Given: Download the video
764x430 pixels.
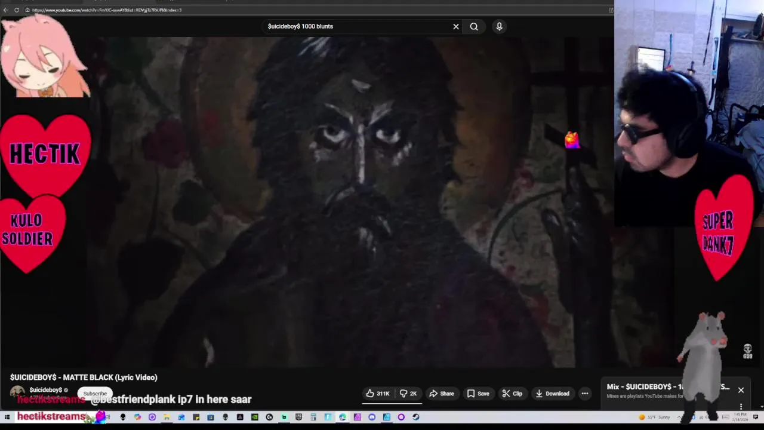Looking at the screenshot, I should pos(552,394).
